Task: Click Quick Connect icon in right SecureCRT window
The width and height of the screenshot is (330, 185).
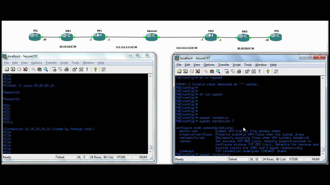Action: pyautogui.click(x=185, y=71)
